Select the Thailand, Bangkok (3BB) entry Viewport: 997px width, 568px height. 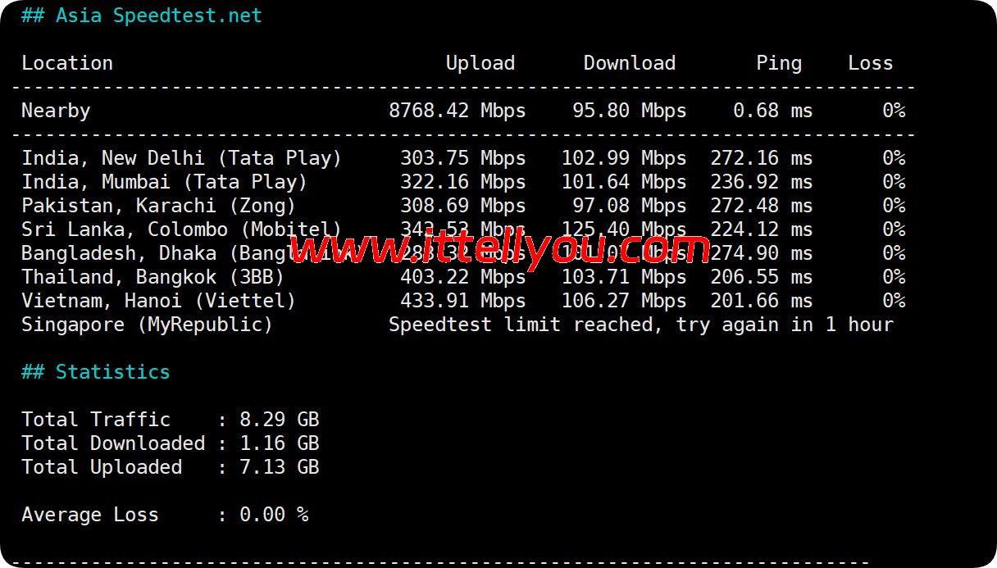click(153, 277)
